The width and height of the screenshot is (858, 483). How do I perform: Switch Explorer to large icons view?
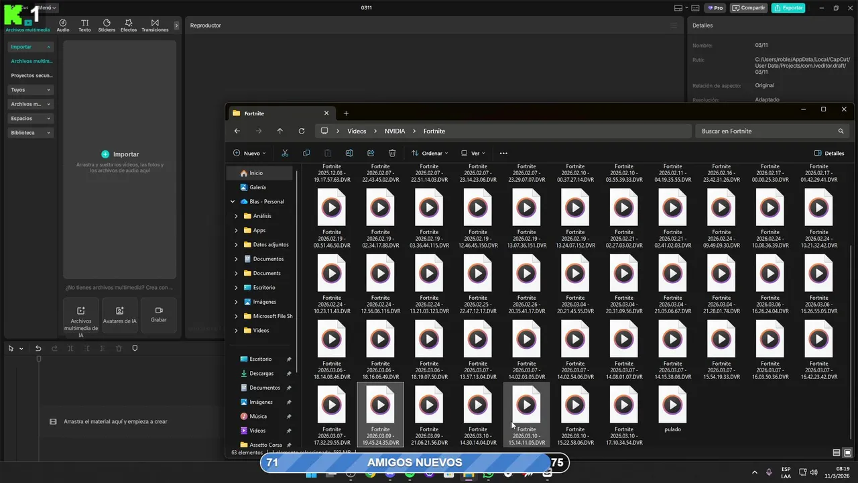(x=847, y=453)
